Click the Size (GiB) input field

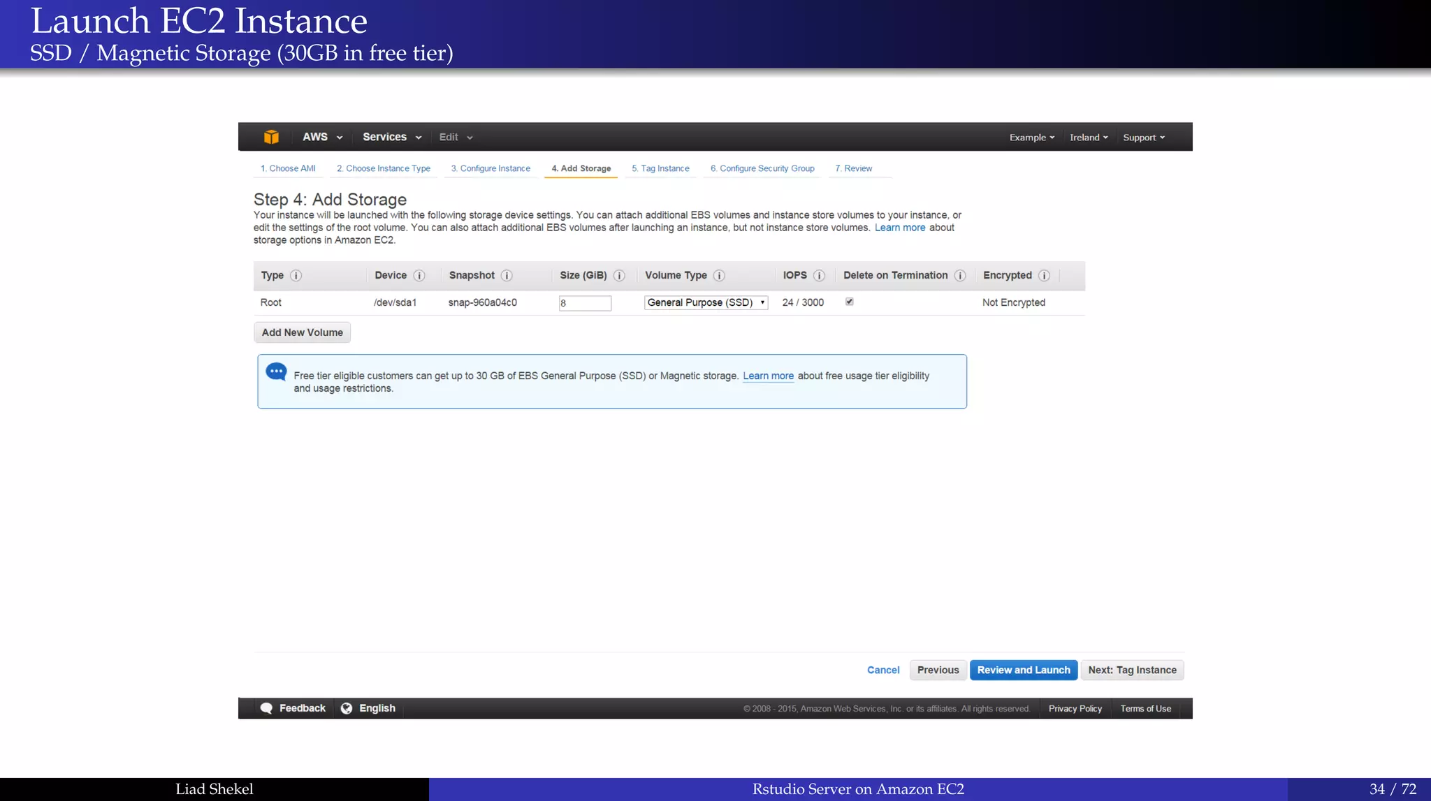(585, 303)
